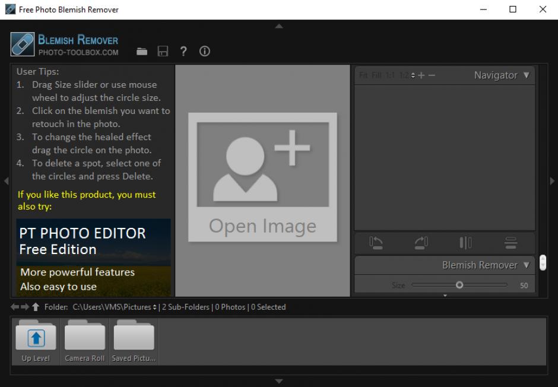This screenshot has height=387, width=558.
Task: Click the flip horizontal icon
Action: (465, 243)
